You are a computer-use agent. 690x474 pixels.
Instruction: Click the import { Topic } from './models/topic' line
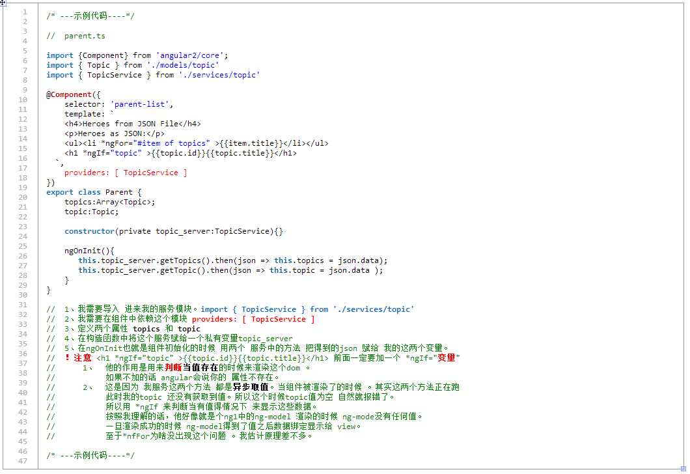pos(132,65)
